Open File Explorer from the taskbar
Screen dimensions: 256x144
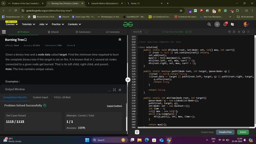[x=139, y=140]
